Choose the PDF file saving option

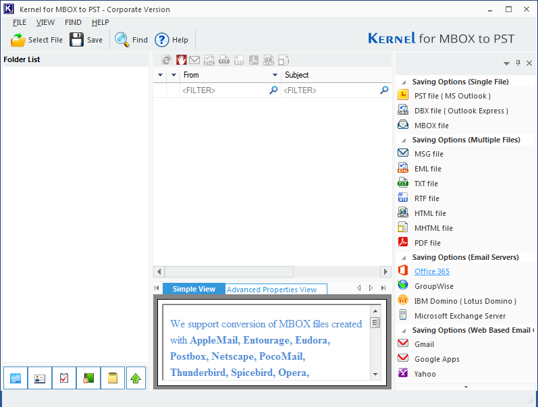[427, 242]
